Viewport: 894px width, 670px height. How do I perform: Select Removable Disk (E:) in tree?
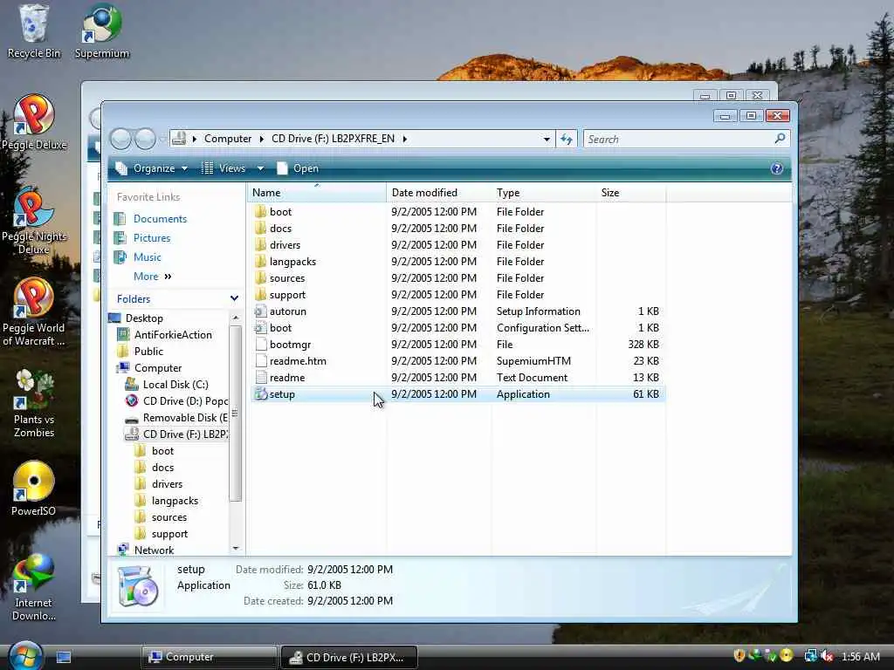pyautogui.click(x=176, y=418)
